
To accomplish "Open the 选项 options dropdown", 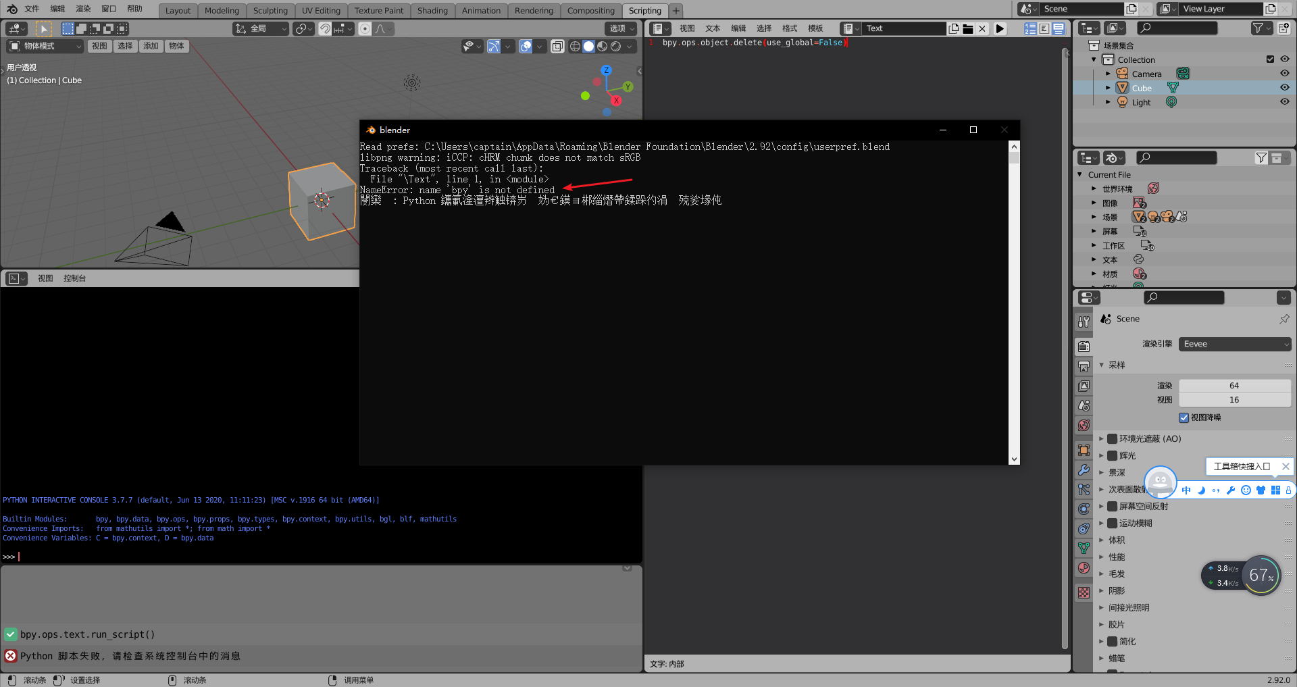I will 621,28.
